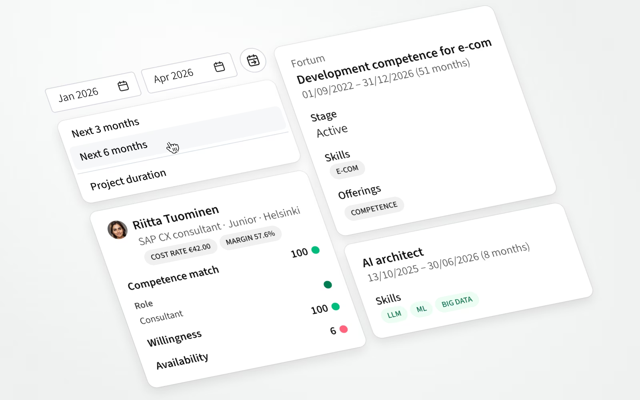Open Development competence for e-com project title
This screenshot has height=400, width=640.
394,61
